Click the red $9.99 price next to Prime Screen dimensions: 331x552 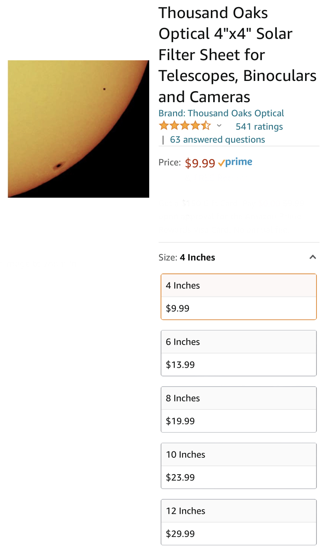[x=200, y=163]
